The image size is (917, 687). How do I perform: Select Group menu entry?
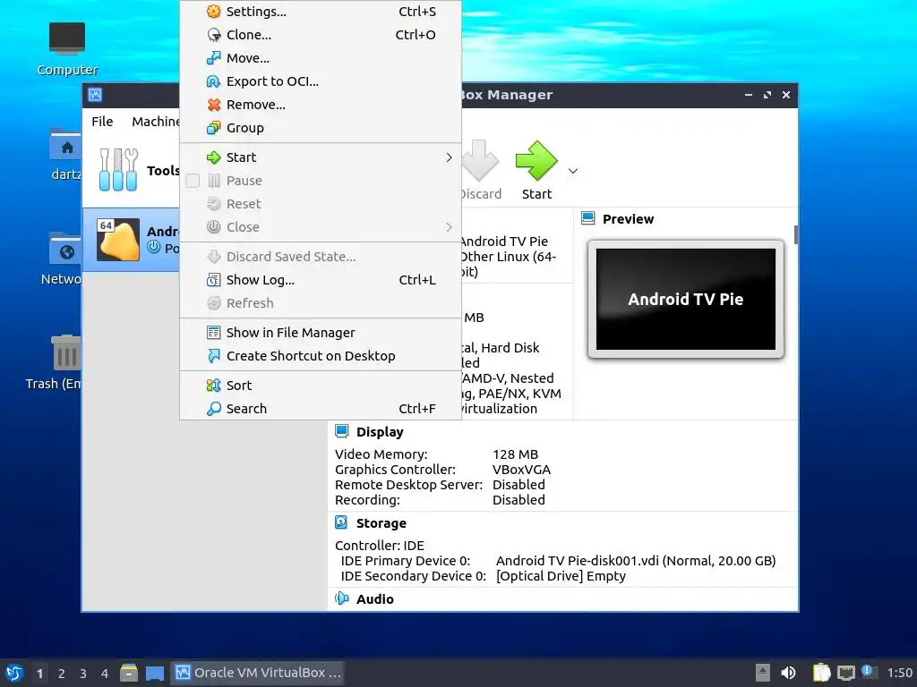321,128
